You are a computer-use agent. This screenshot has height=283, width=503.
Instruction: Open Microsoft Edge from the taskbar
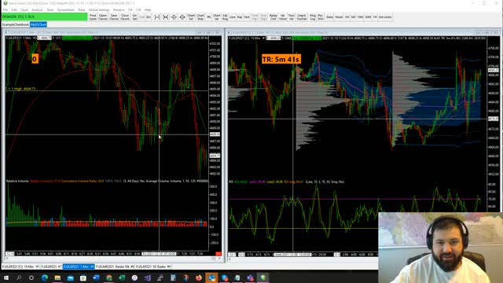(x=45, y=277)
